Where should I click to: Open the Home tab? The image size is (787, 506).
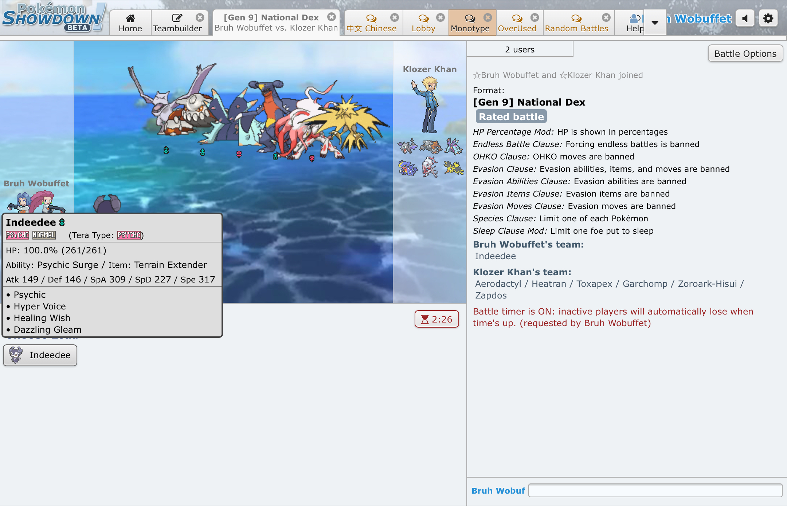point(130,23)
